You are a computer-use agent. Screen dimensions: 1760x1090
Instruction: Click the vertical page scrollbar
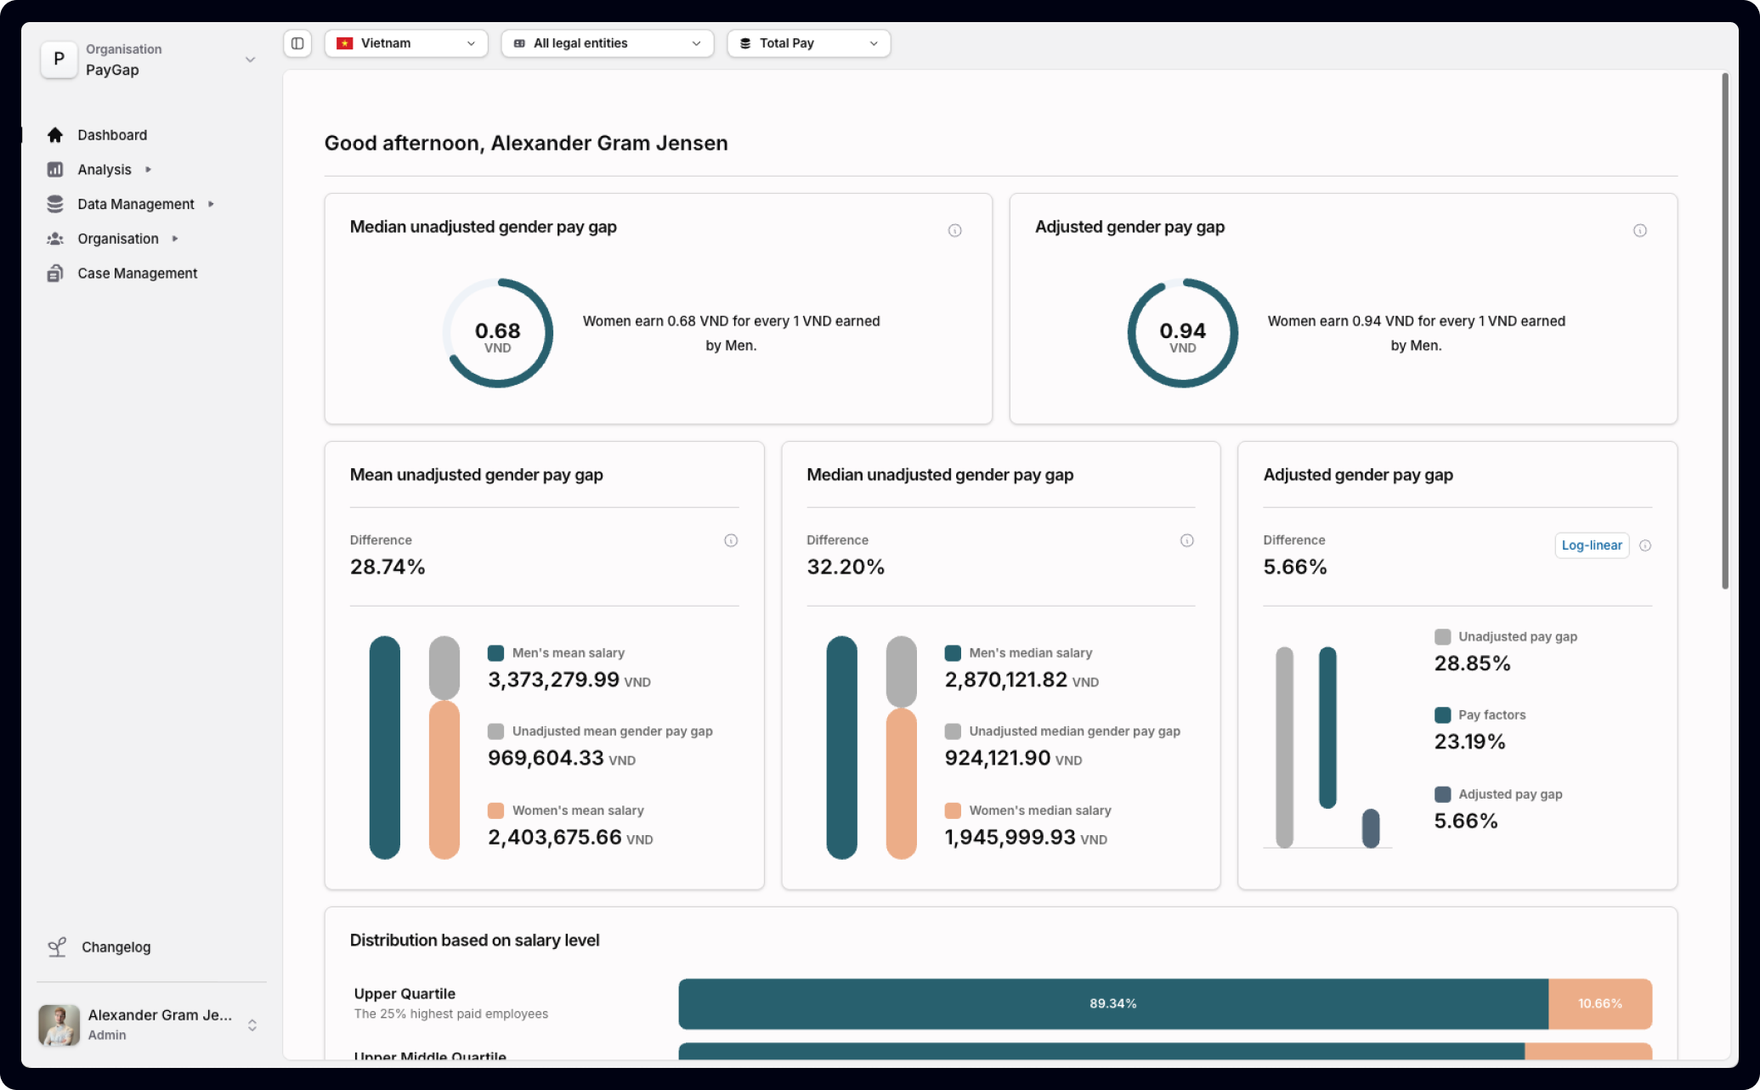(x=1724, y=331)
